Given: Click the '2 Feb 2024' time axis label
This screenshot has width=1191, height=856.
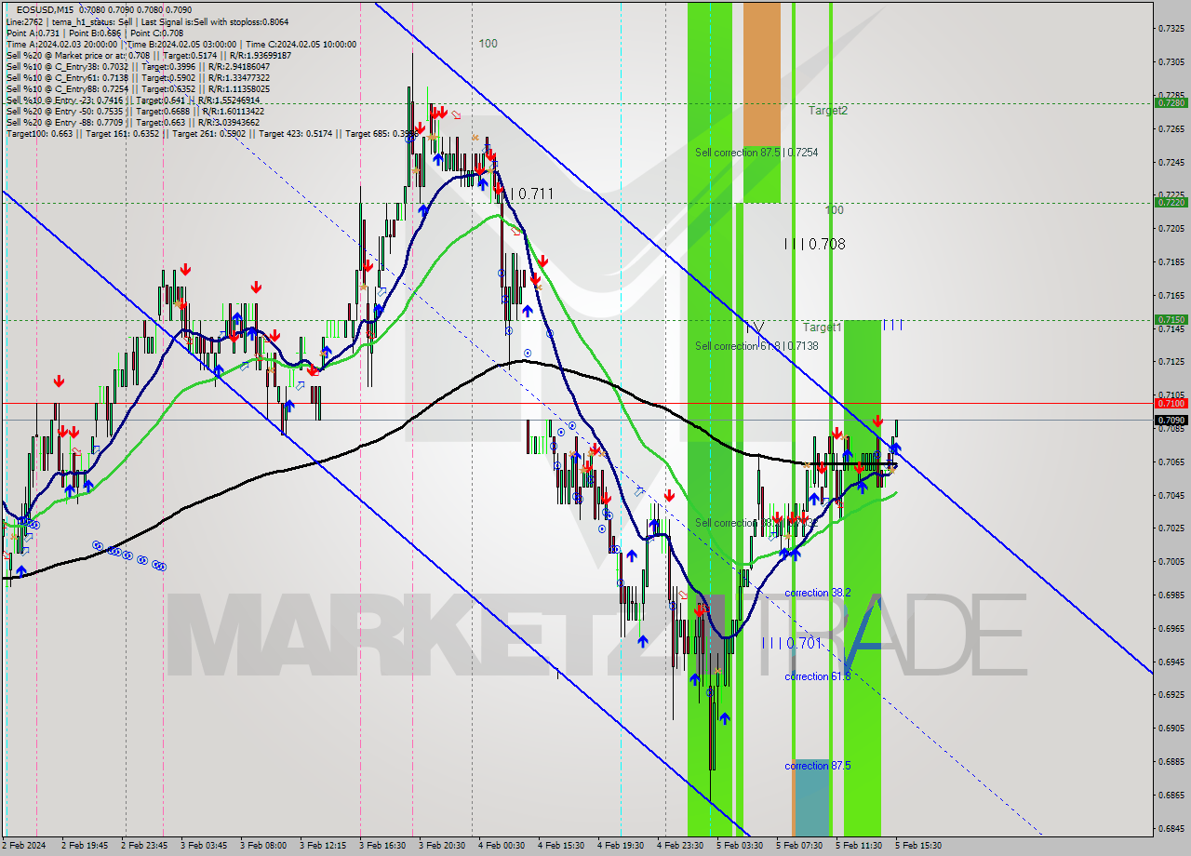Looking at the screenshot, I should pyautogui.click(x=24, y=846).
